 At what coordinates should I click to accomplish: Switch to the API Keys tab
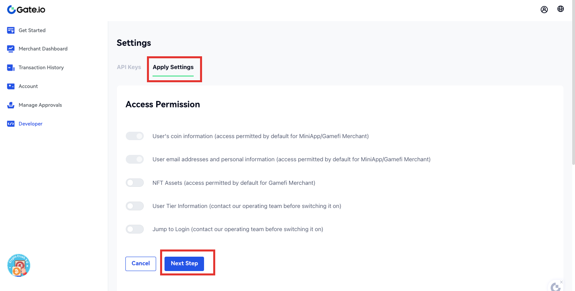point(129,67)
